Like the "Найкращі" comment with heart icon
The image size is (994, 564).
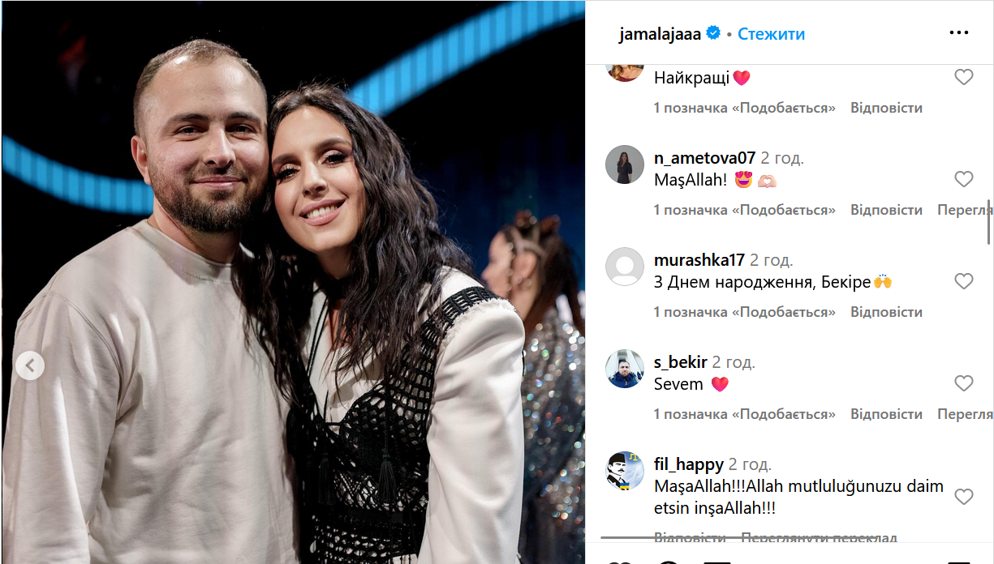point(963,77)
